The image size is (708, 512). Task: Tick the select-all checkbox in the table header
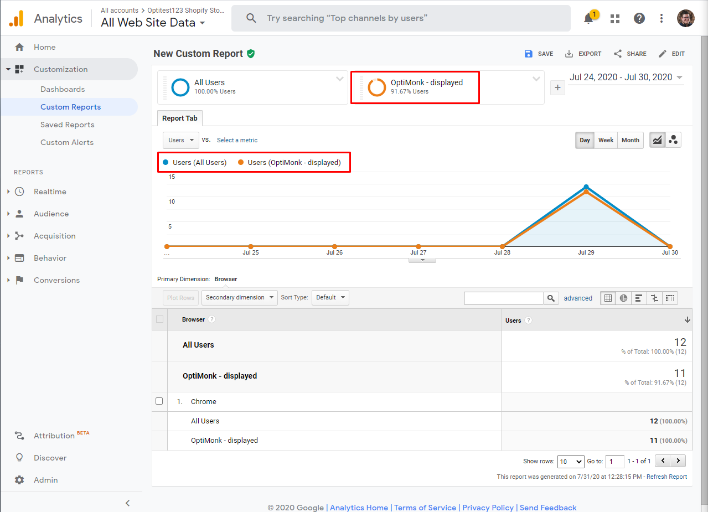coord(159,319)
